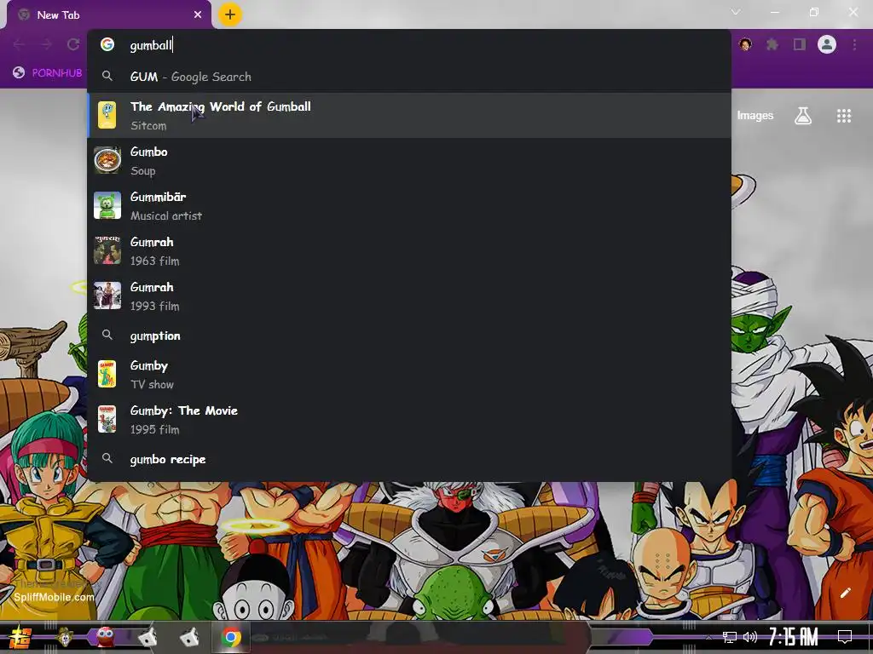Open the tab search chevron dropdown
873x654 pixels.
[x=736, y=12]
